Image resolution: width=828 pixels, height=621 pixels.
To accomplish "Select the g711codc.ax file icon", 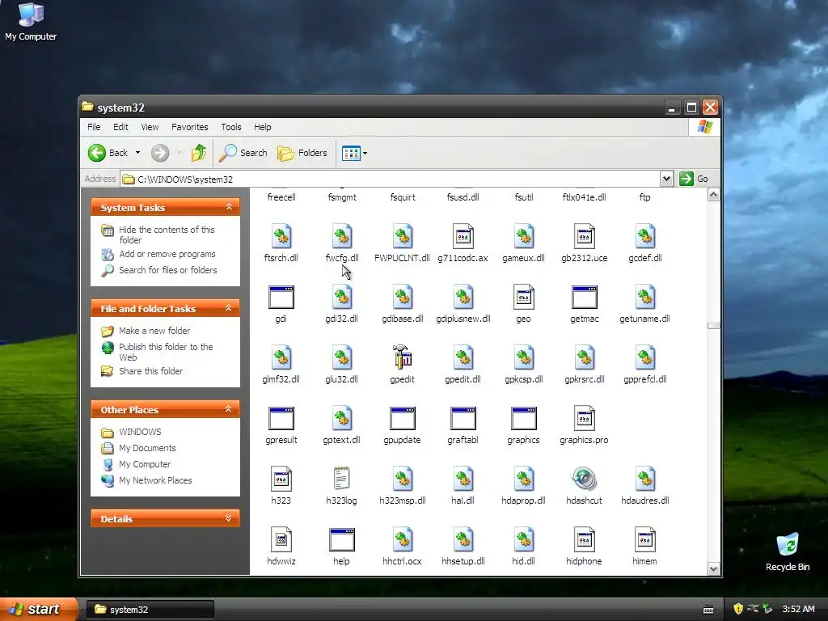I will (463, 236).
